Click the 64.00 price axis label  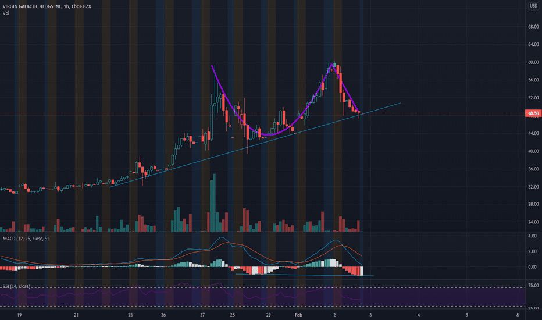click(x=533, y=44)
